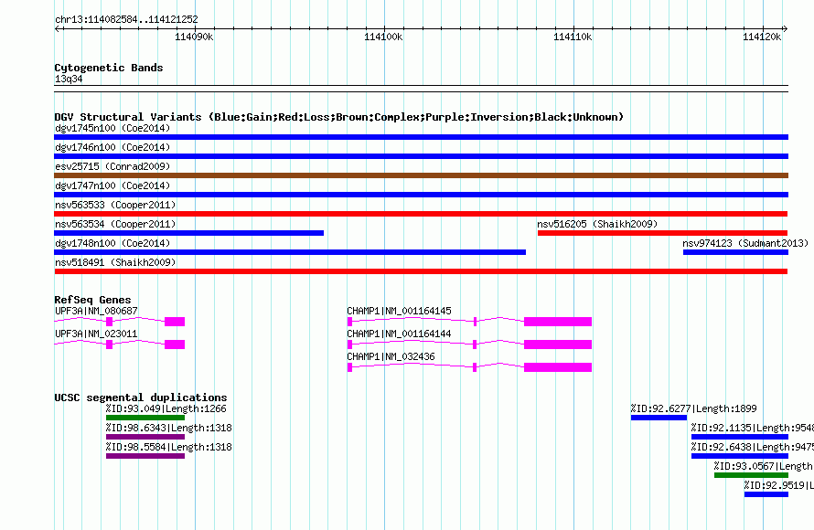Click the blue bar under %ID:92.6277
Screen dimensions: 814x530
pos(659,418)
